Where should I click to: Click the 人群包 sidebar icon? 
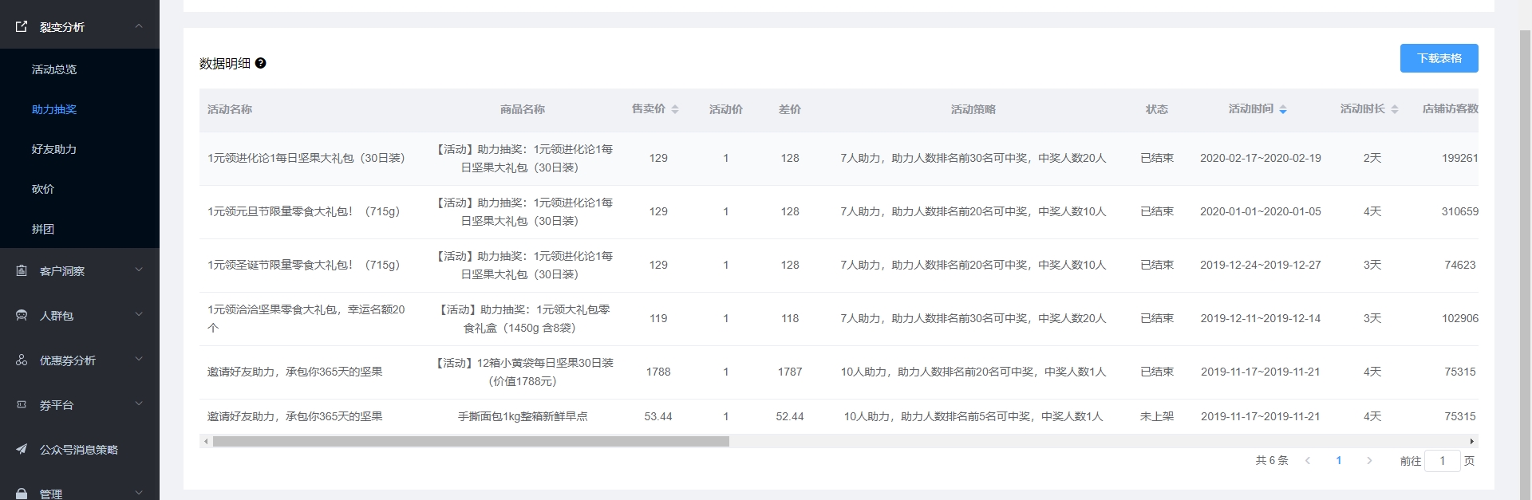click(22, 315)
